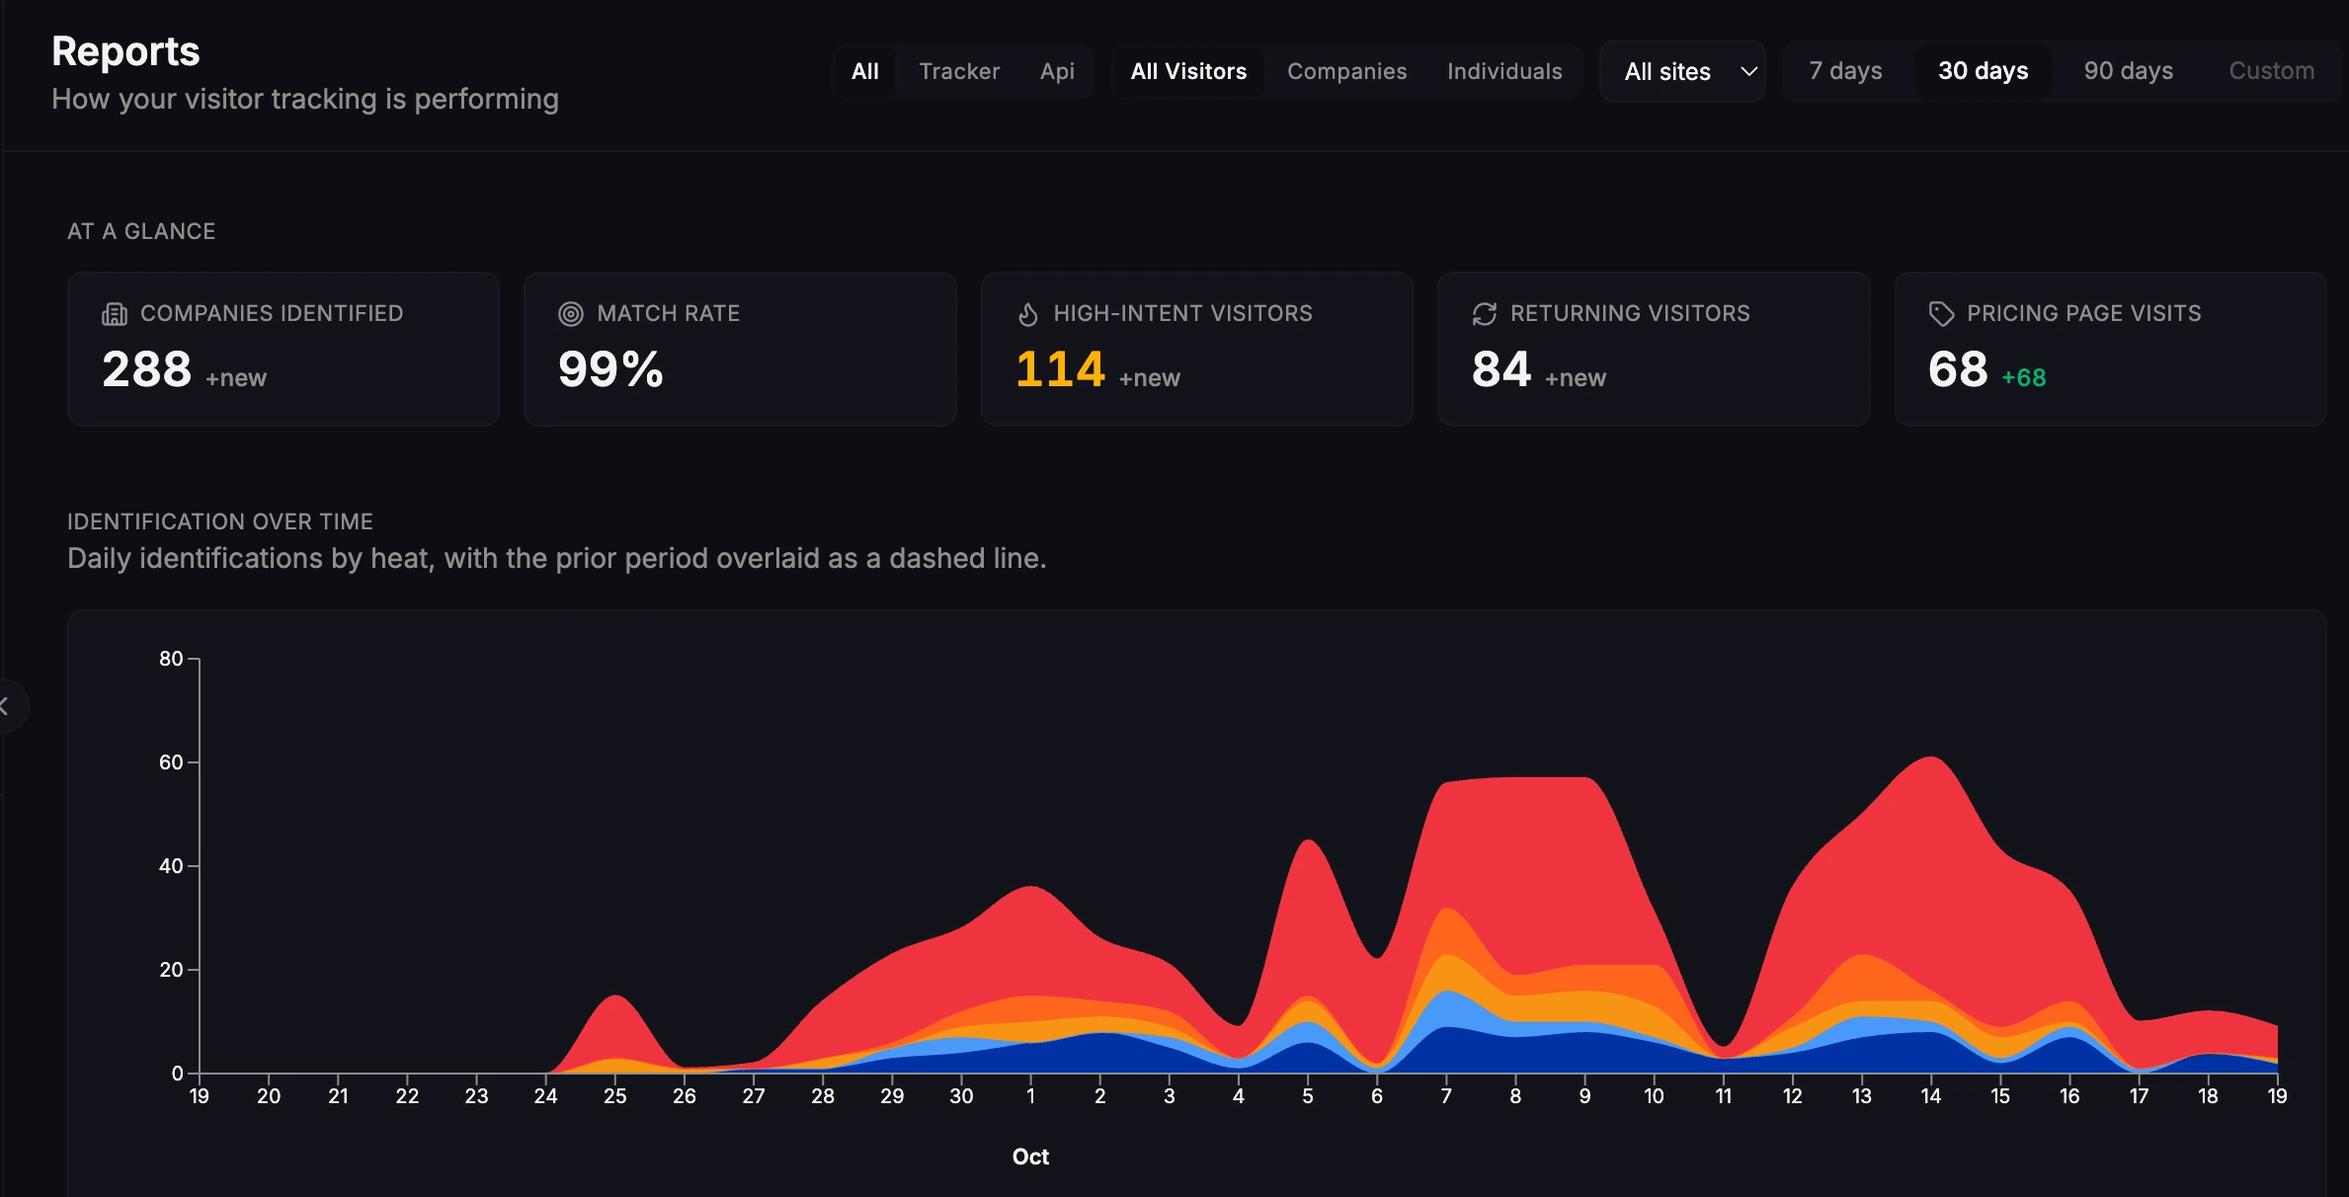Click the Returning Visitors refresh icon
This screenshot has width=2349, height=1197.
coord(1485,314)
